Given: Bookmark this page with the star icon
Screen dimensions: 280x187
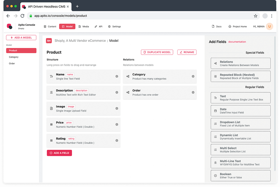Looking at the screenshot, I should tap(256, 16).
